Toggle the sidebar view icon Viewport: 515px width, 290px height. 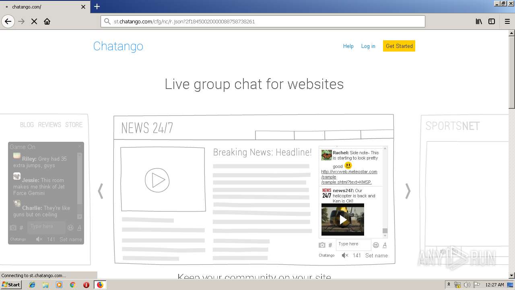[x=492, y=21]
